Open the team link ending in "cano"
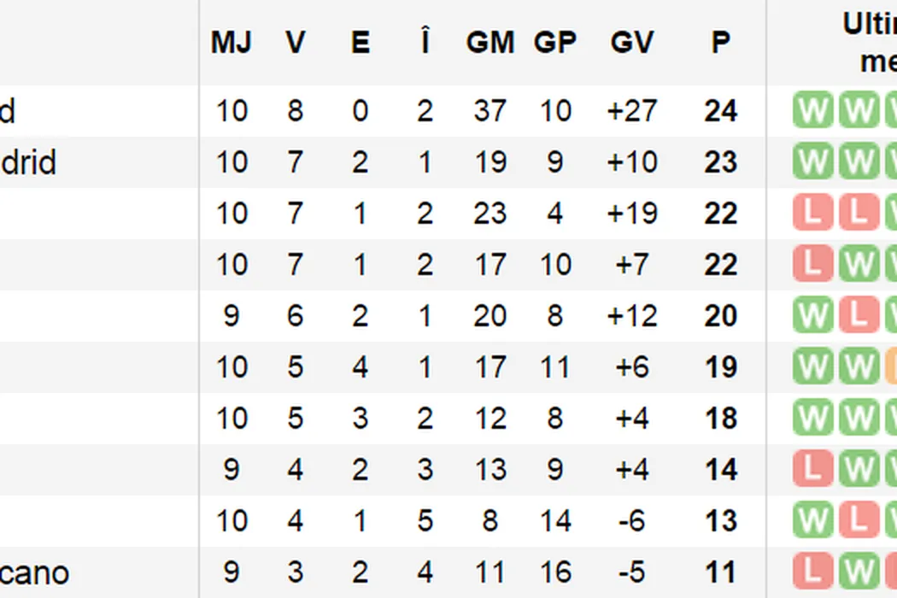897x598 pixels. coord(34,572)
